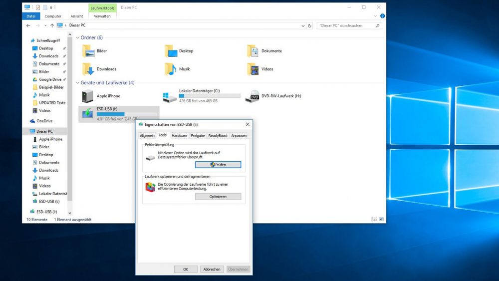Open the Videos folder in Ordner section
The height and width of the screenshot is (281, 499).
260,69
